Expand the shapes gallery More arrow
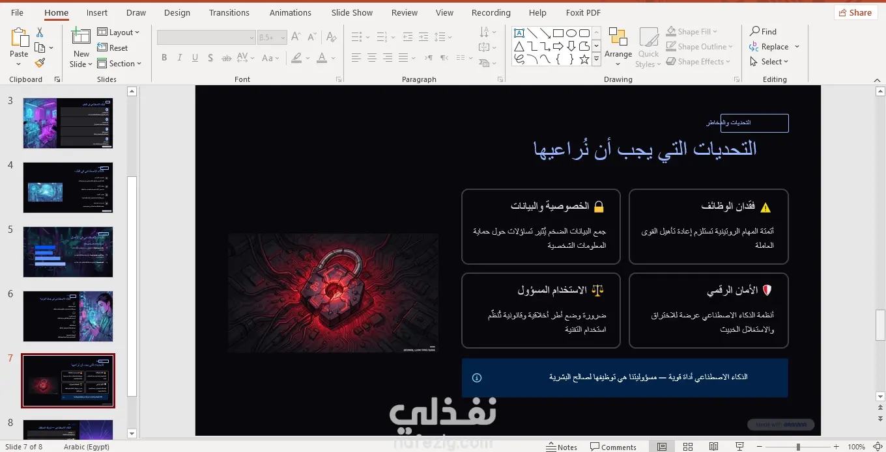Viewport: 886px width, 452px height. pyautogui.click(x=596, y=59)
